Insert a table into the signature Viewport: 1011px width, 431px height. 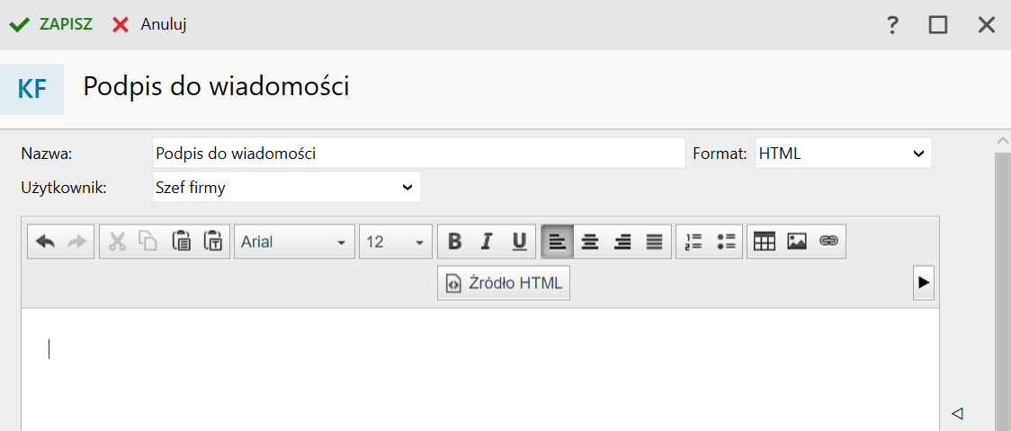[x=765, y=242]
